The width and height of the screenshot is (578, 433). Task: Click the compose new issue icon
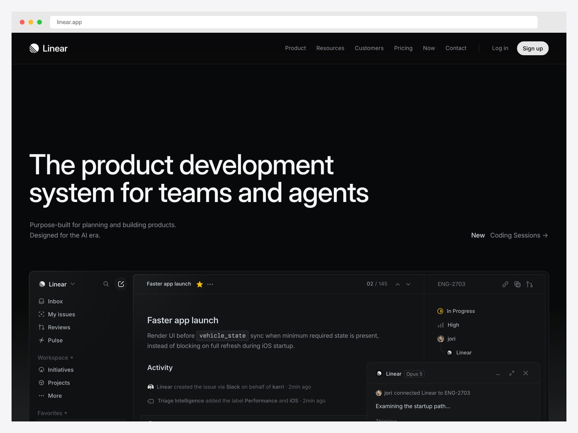(x=121, y=284)
